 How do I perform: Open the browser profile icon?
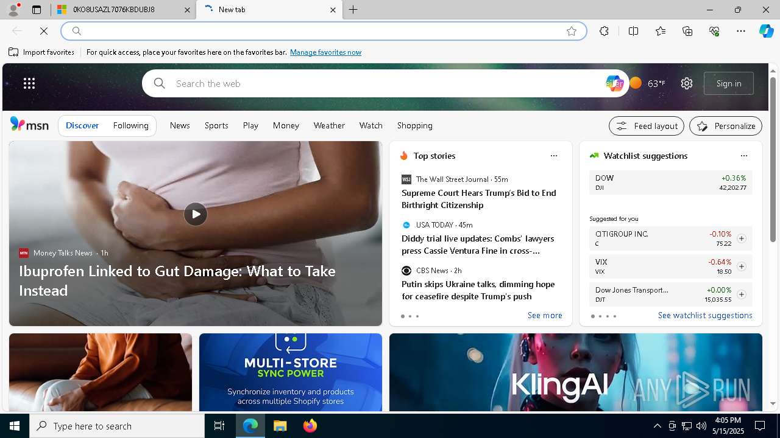(13, 10)
